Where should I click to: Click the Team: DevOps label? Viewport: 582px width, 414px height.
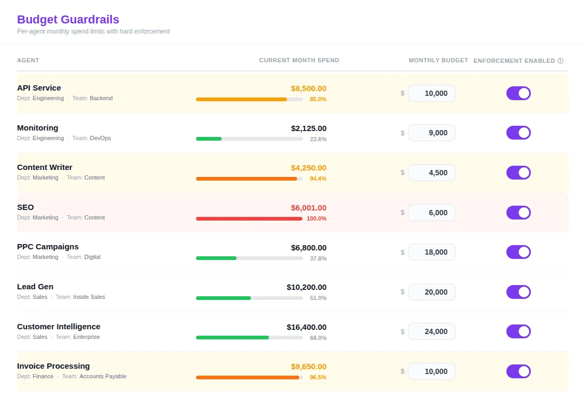pos(92,138)
